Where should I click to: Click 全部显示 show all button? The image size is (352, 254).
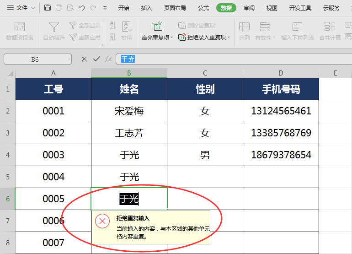[85, 26]
